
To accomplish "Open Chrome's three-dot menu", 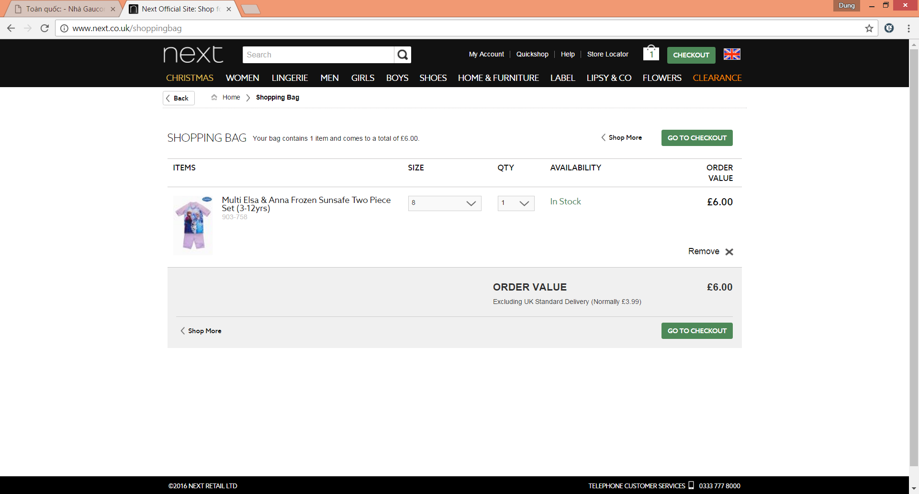I will coord(908,28).
